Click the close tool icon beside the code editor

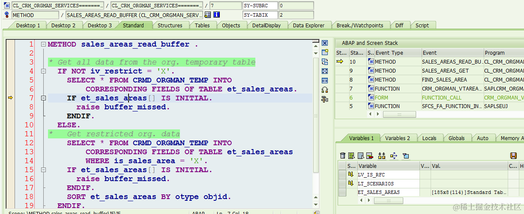(x=325, y=43)
